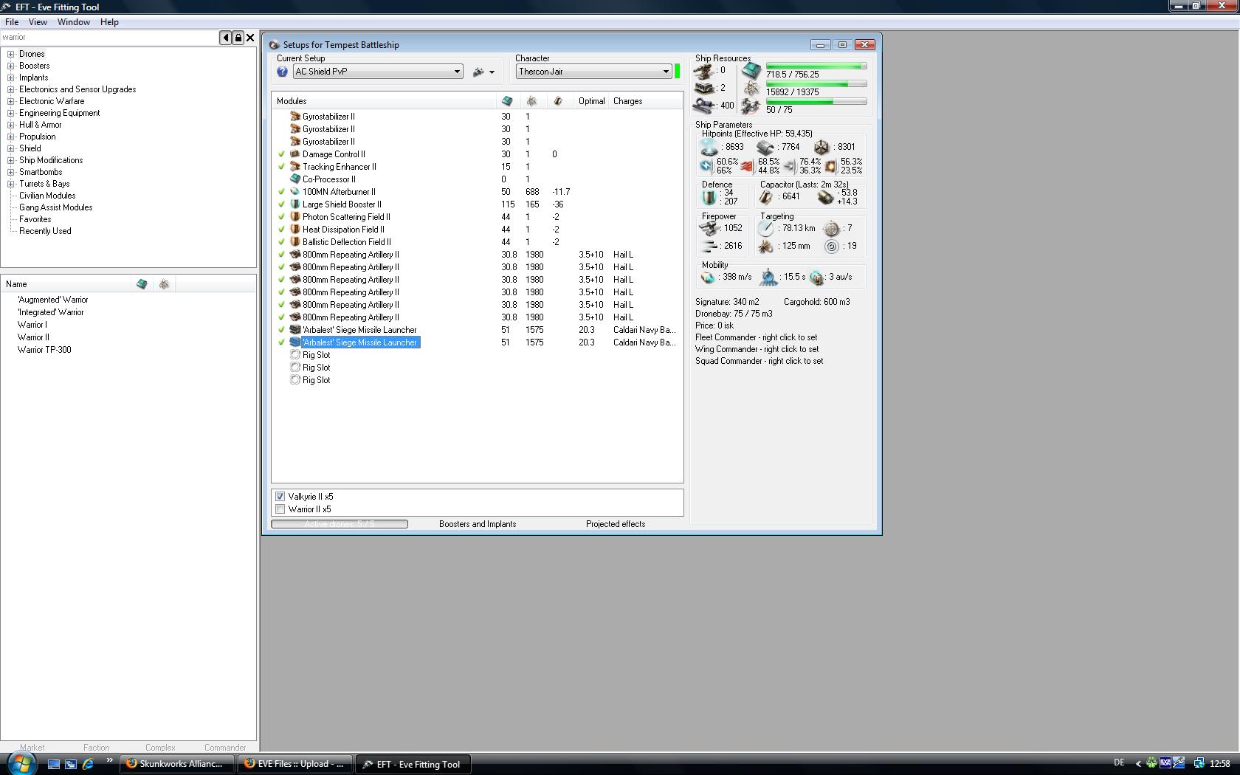Switch to Boosters and Implants tab

[478, 524]
